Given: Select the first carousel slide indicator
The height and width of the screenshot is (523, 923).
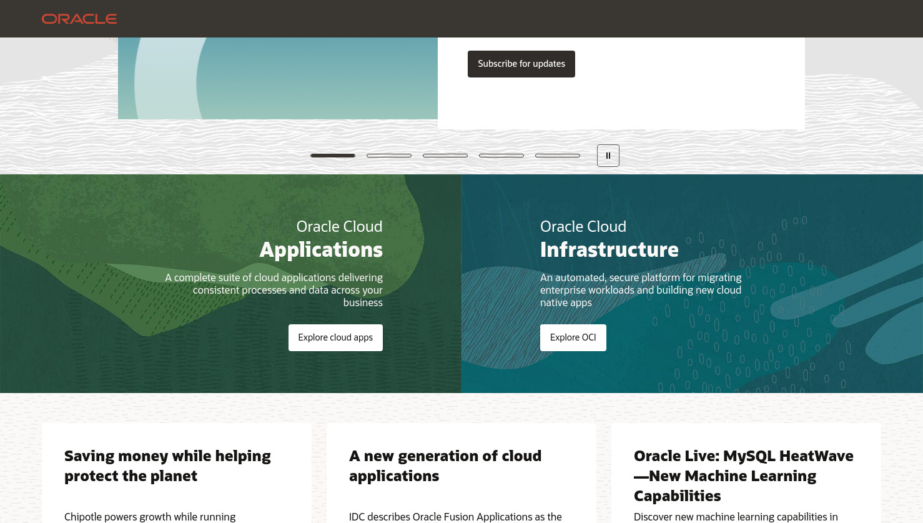Looking at the screenshot, I should coord(333,156).
